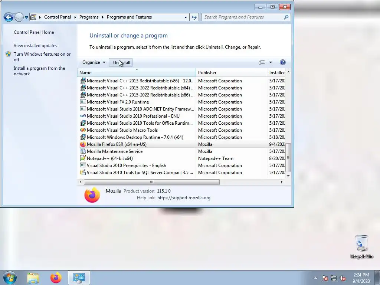This screenshot has height=285, width=380.
Task: Click the search magnifier icon
Action: coord(286,17)
